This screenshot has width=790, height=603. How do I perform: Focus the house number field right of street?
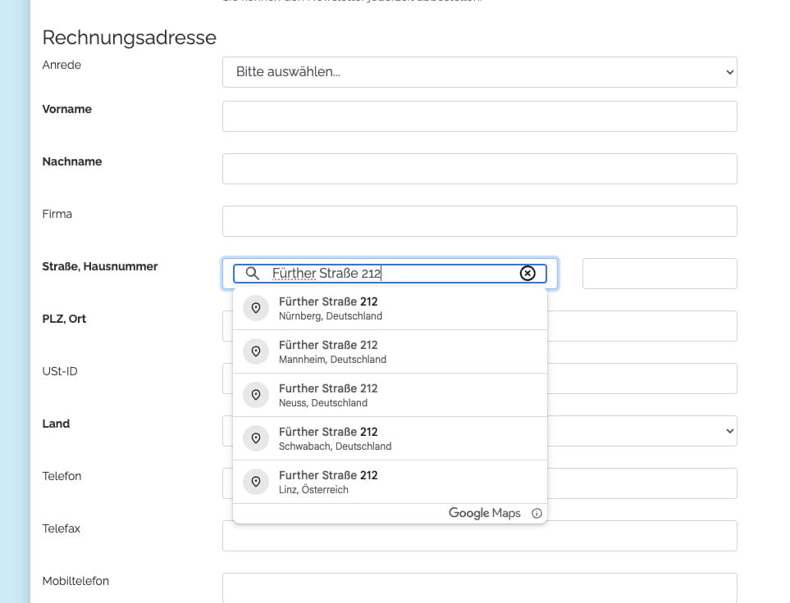point(660,274)
